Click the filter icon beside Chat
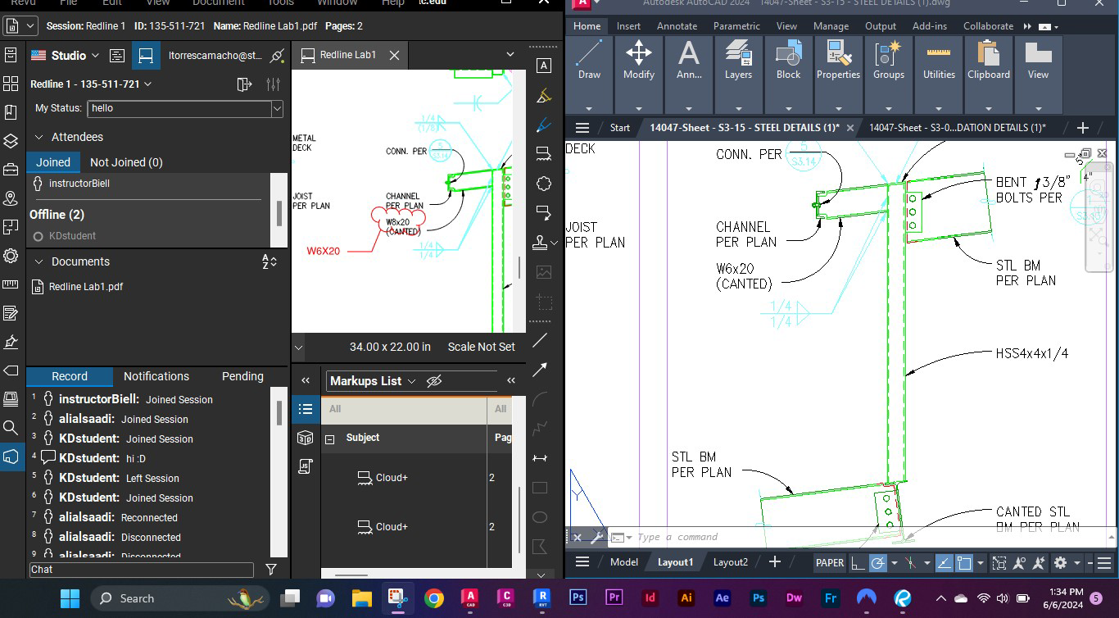Screen dimensions: 1119x618 click(271, 569)
